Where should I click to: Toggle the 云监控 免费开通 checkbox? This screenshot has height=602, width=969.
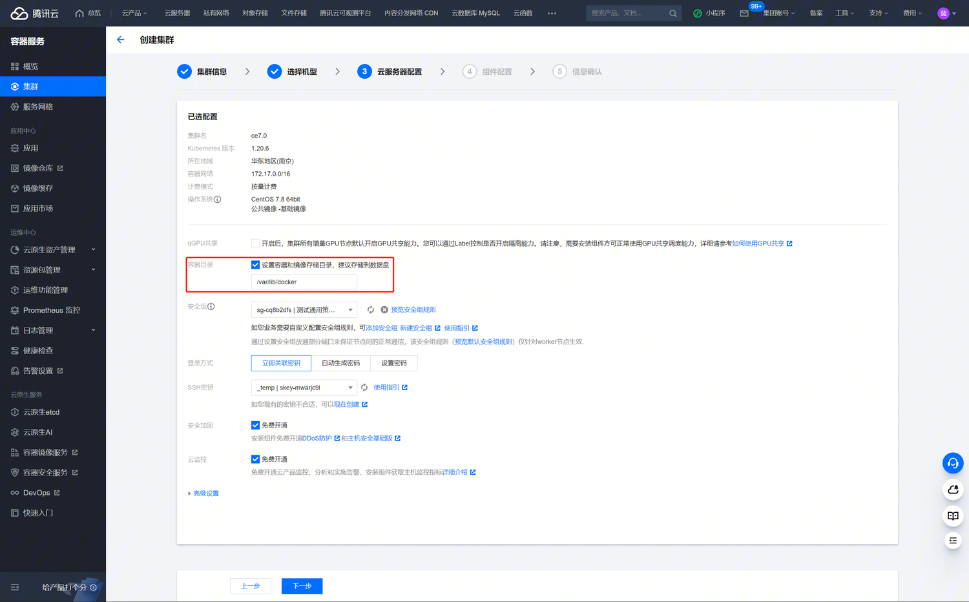tap(255, 459)
